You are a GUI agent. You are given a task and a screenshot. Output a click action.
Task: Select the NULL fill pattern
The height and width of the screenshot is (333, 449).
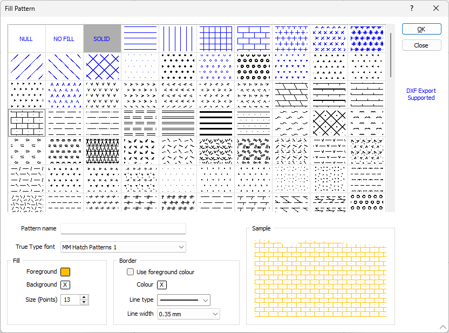pos(26,39)
